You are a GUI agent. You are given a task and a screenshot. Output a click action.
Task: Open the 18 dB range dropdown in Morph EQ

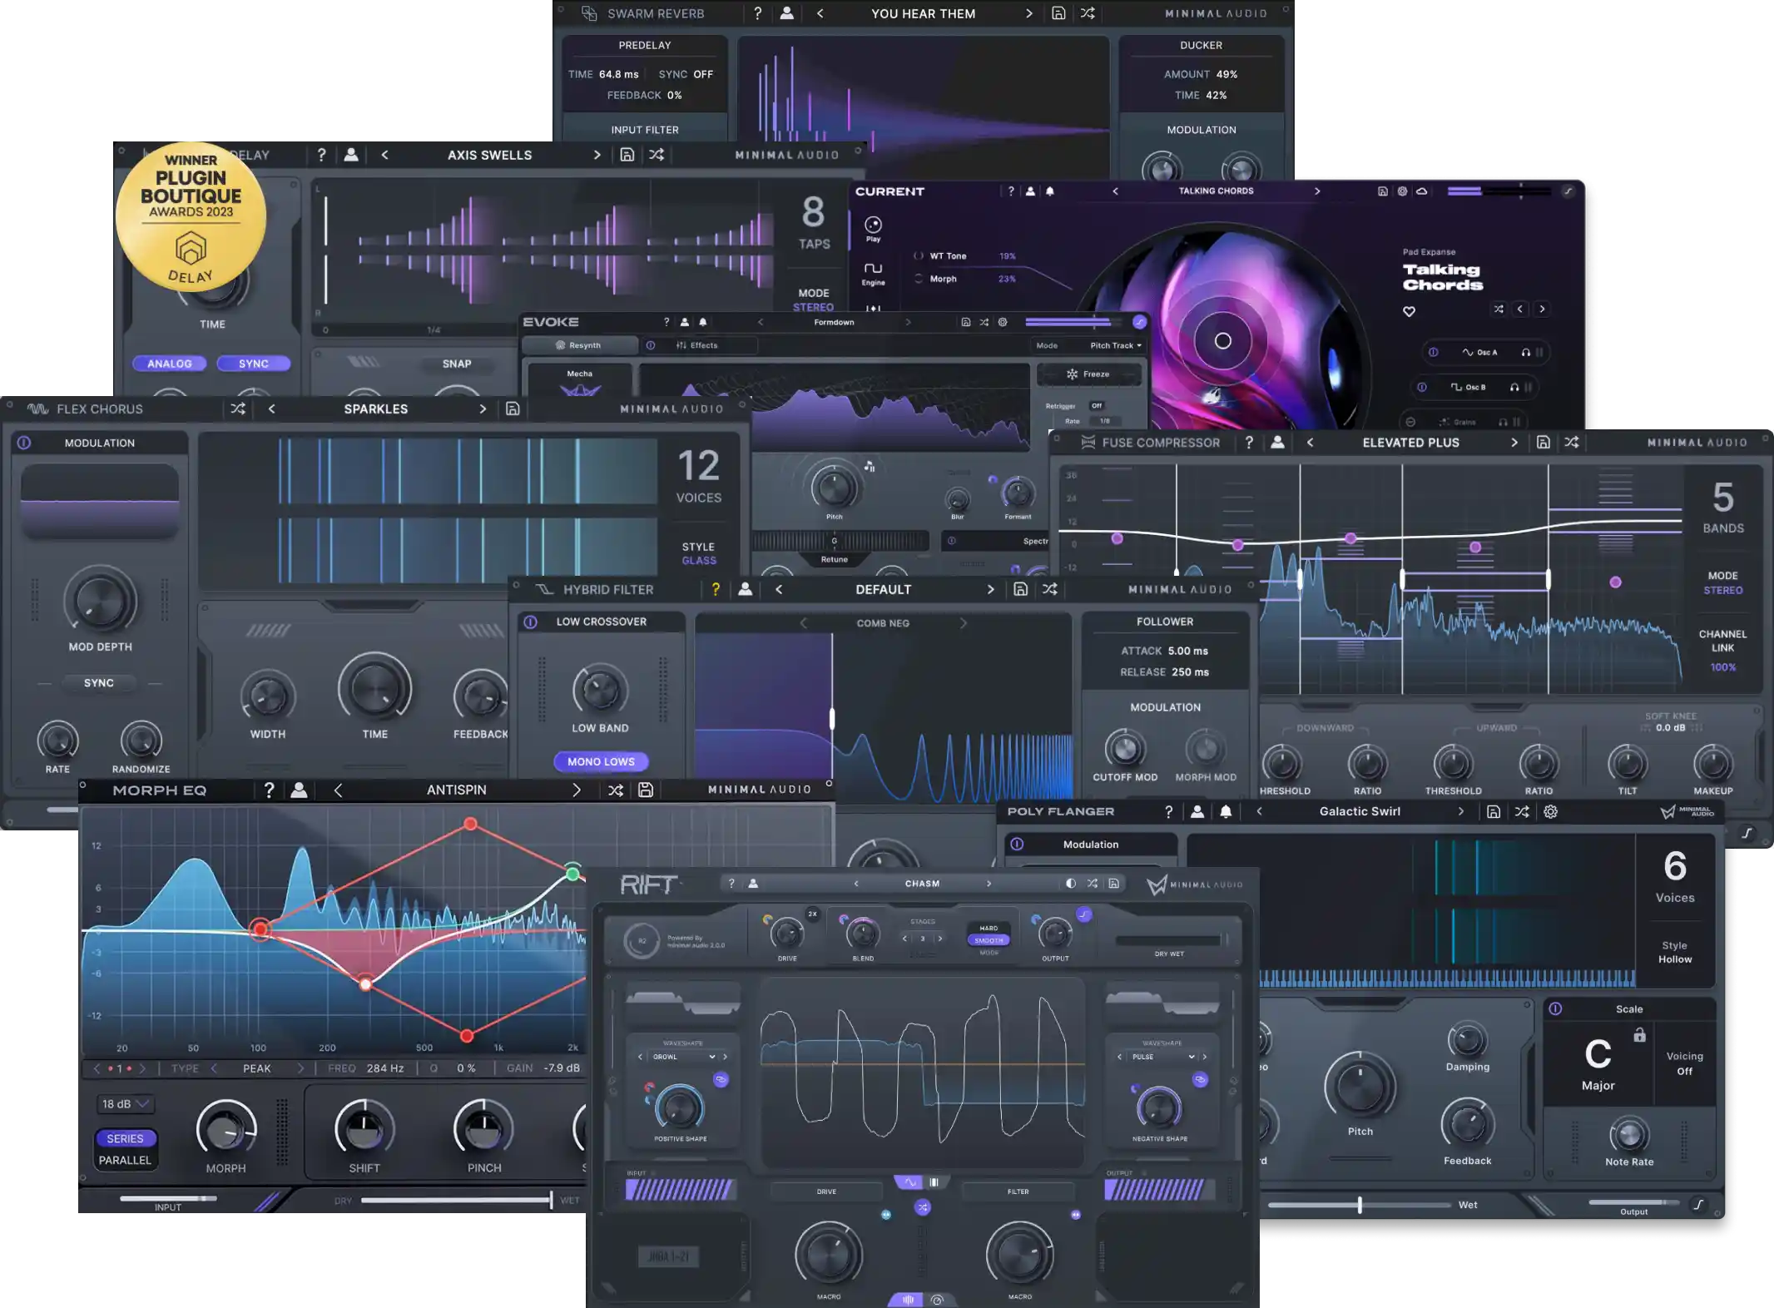pyautogui.click(x=125, y=1104)
